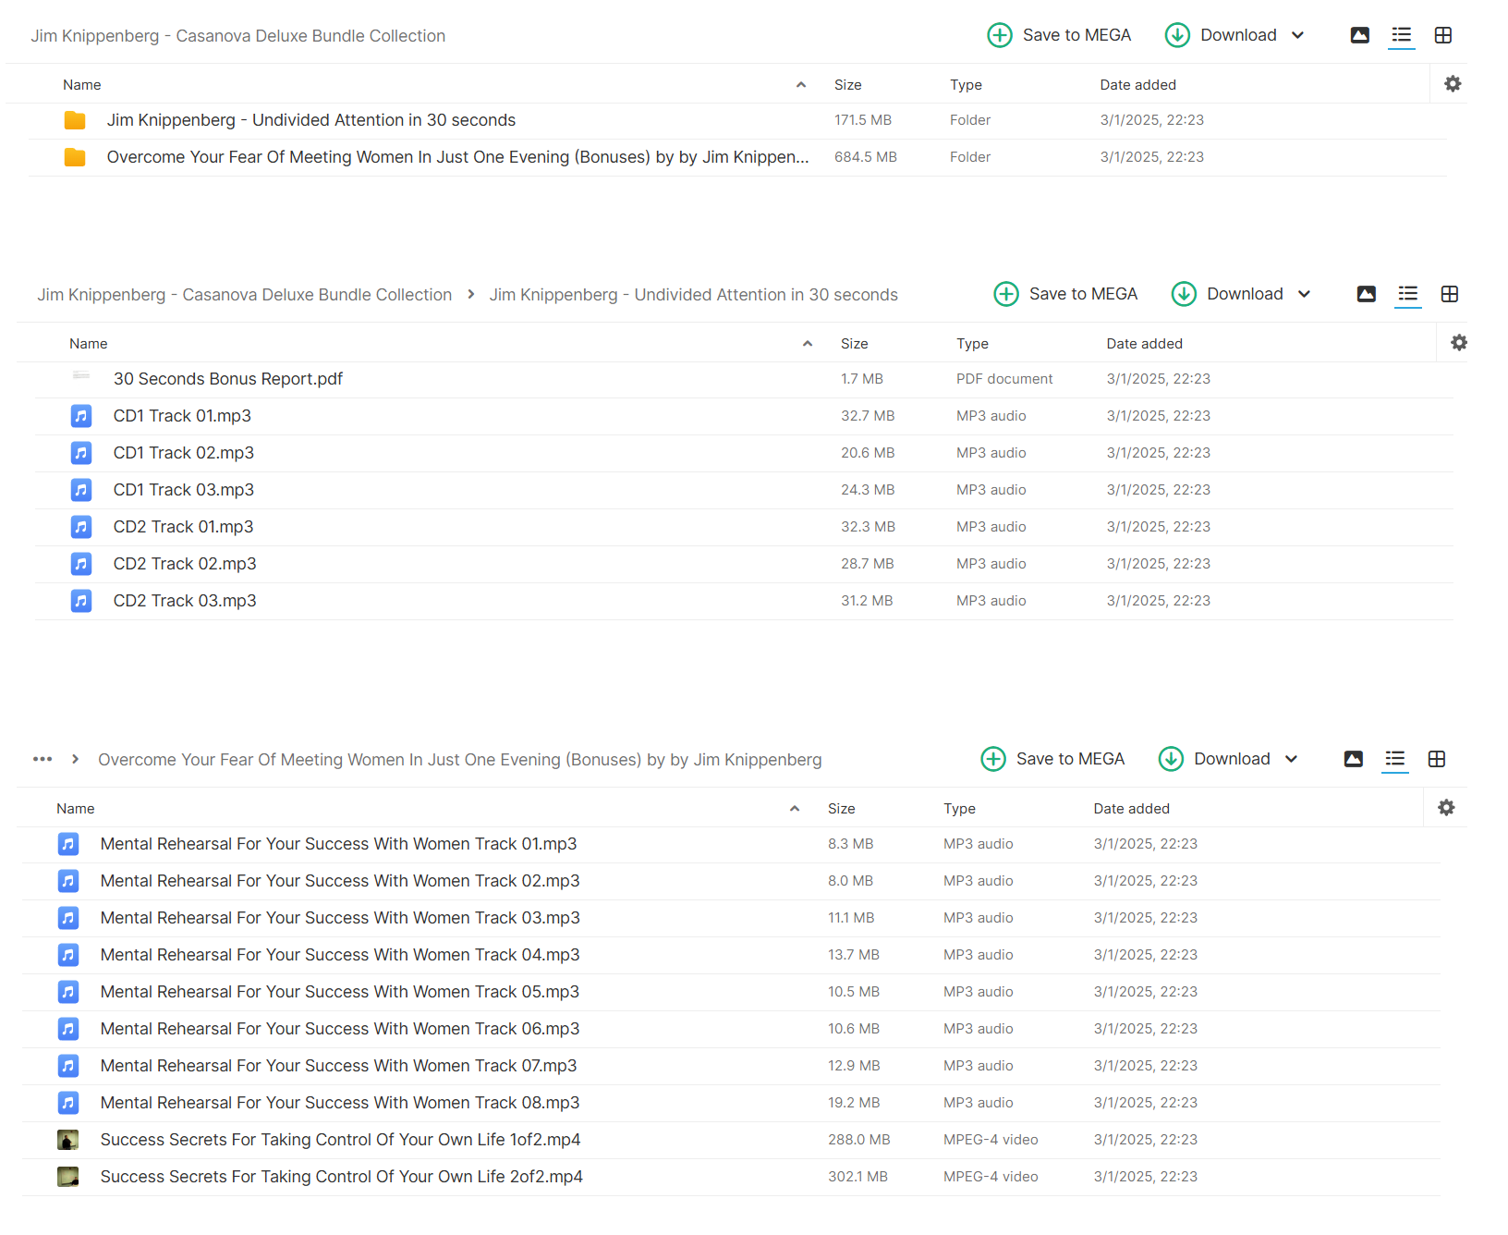This screenshot has height=1235, width=1508.
Task: Select 'CD2 Track 03.mp3' file name
Action: tap(185, 601)
